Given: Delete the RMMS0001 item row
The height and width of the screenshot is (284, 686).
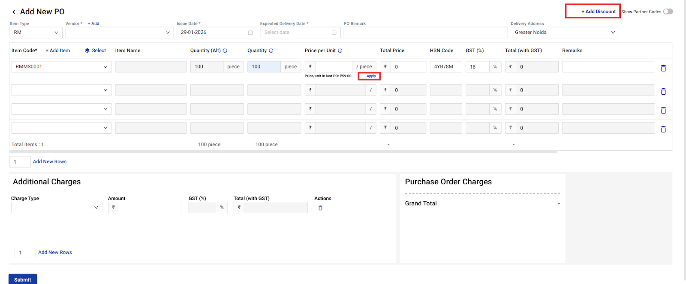Looking at the screenshot, I should (x=663, y=69).
